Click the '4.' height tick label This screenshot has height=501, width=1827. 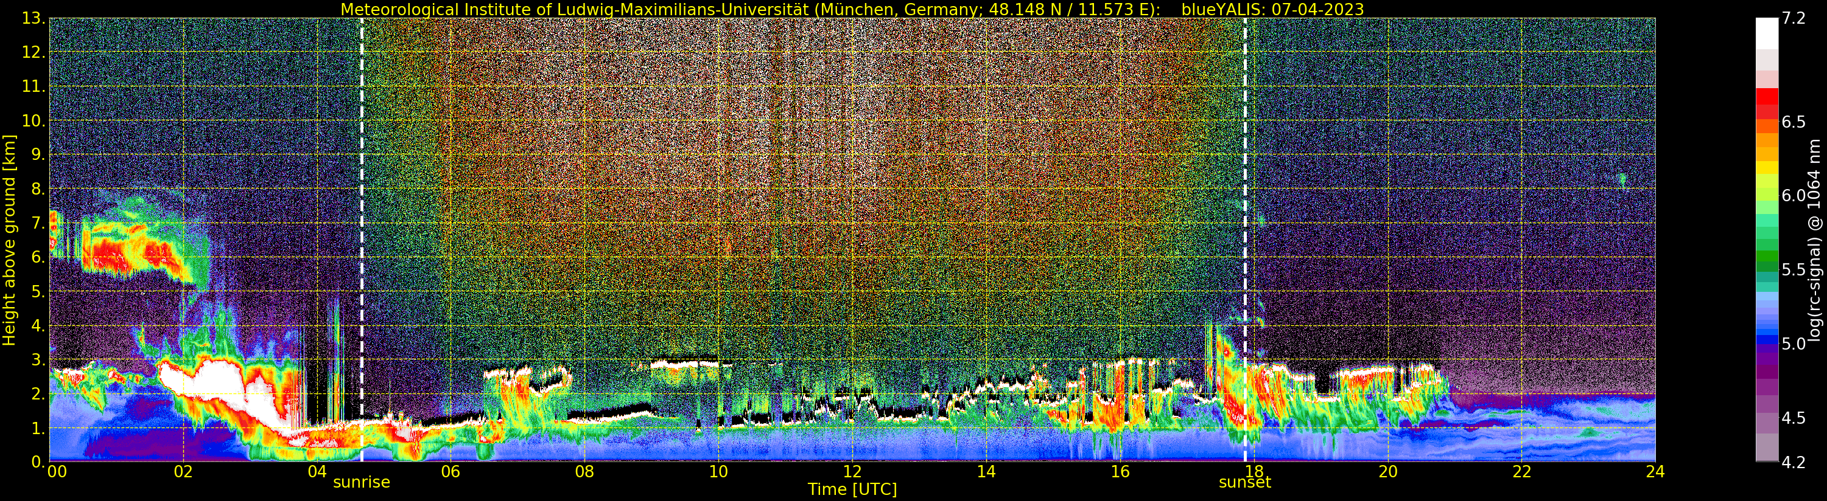[38, 325]
